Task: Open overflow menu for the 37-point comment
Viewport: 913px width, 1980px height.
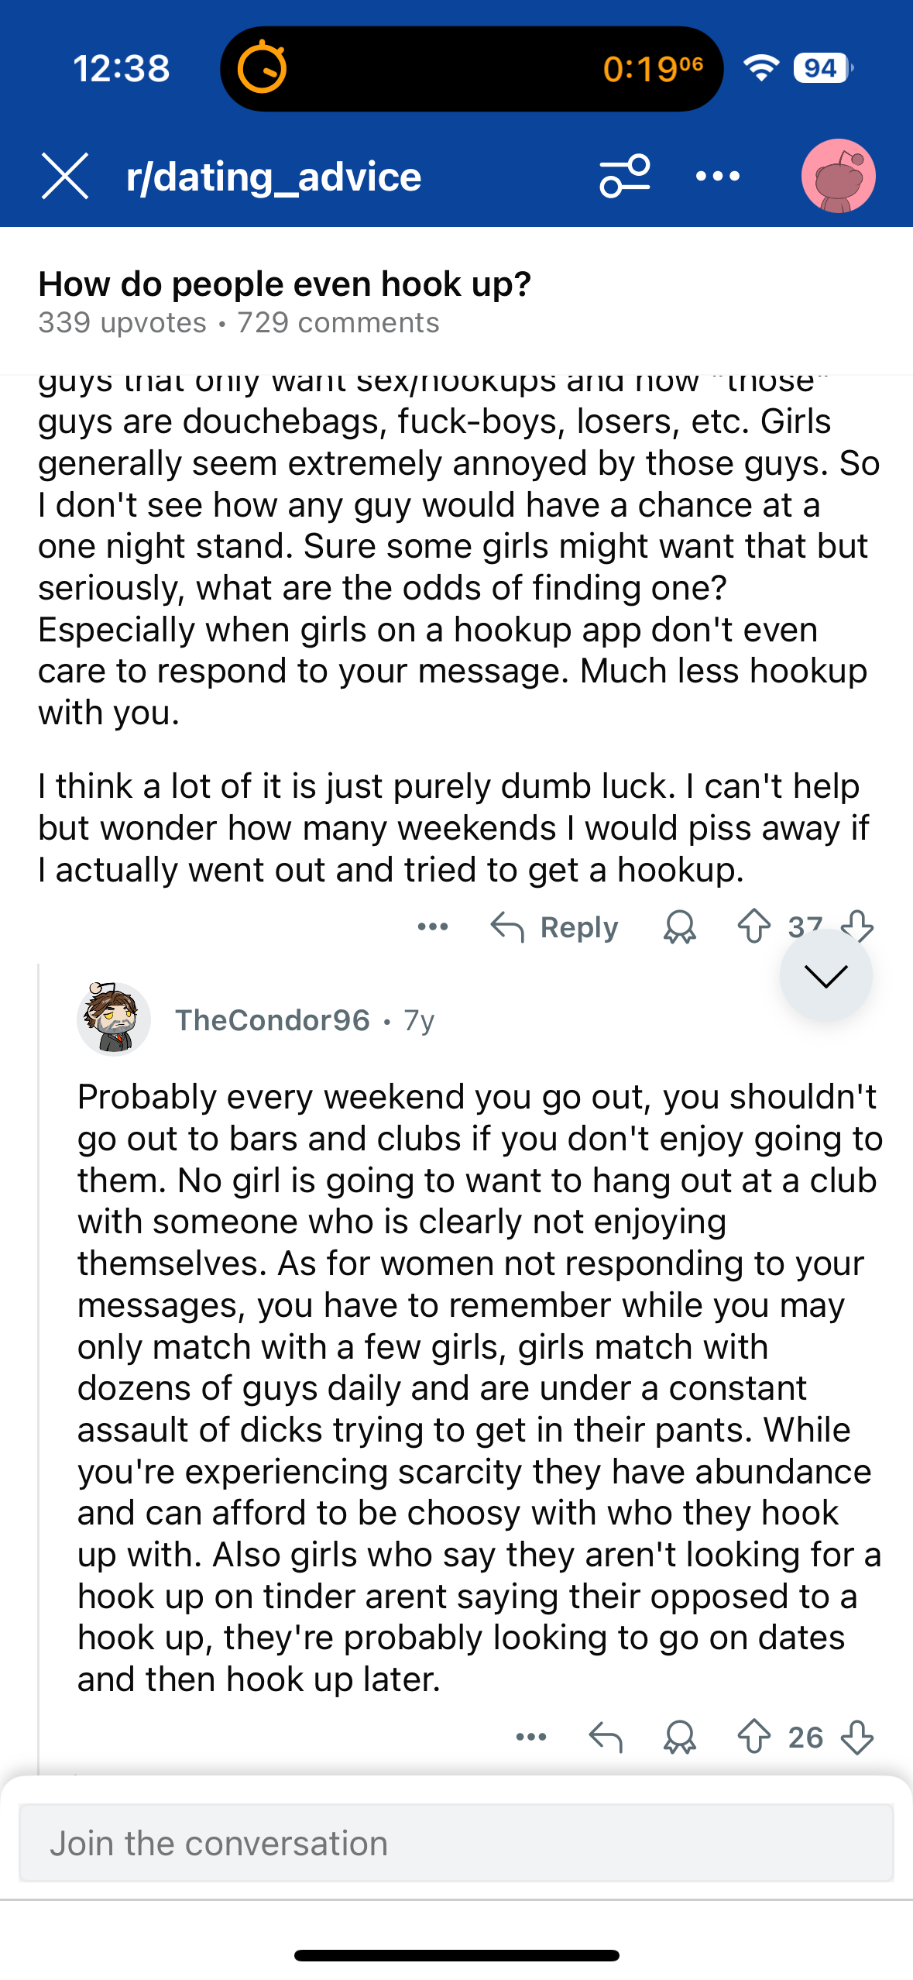Action: click(433, 926)
